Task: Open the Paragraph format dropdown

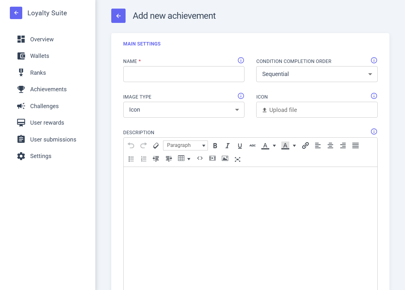Action: tap(185, 145)
